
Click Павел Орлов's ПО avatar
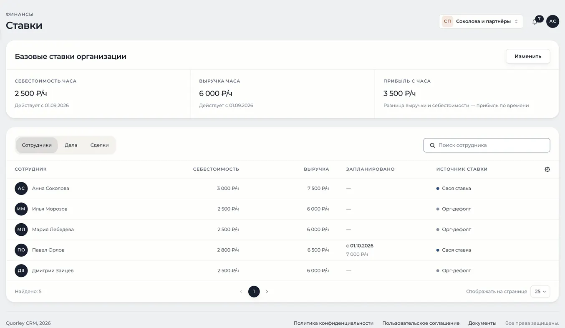(21, 250)
